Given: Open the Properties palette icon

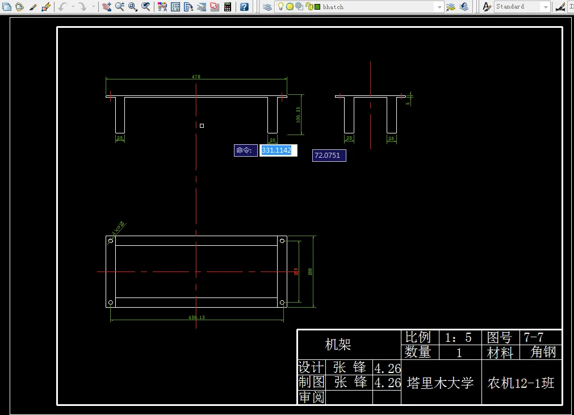Looking at the screenshot, I should (162, 7).
